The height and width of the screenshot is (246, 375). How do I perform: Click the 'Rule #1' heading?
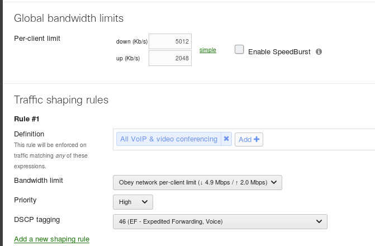click(26, 119)
